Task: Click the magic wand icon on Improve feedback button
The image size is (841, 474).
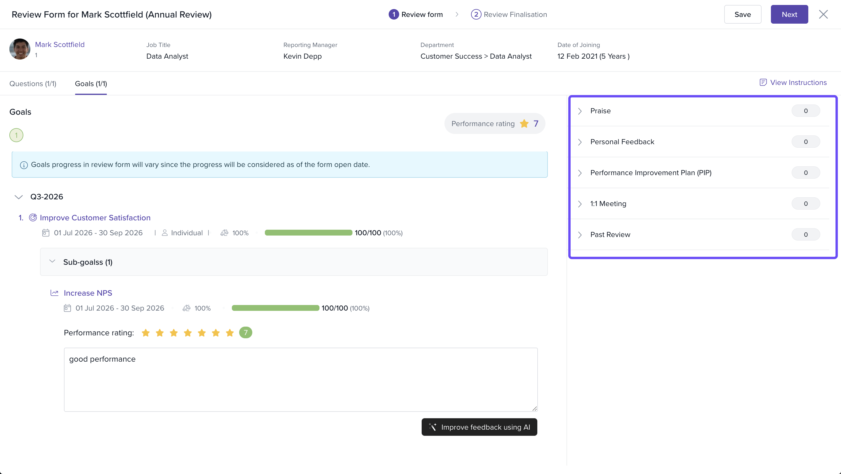Action: (433, 427)
